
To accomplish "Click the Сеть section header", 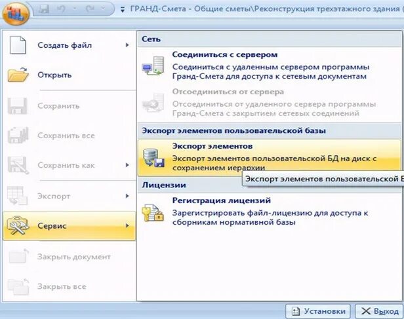I will 269,39.
